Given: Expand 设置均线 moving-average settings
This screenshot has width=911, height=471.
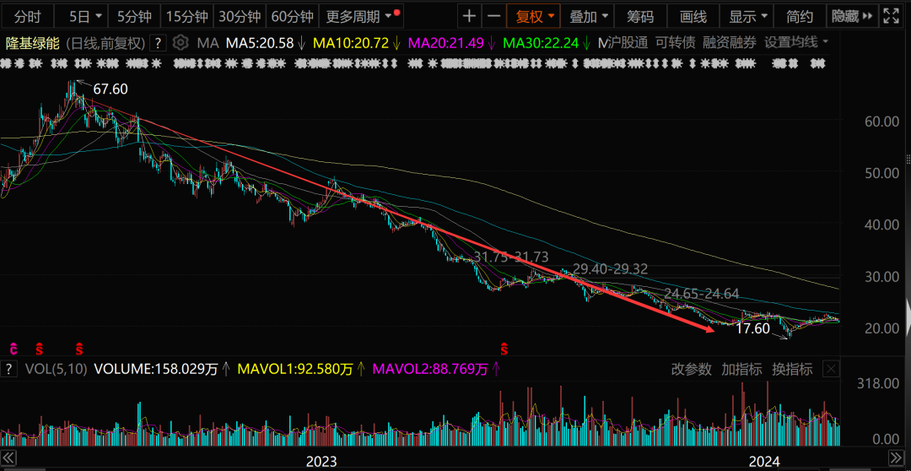Looking at the screenshot, I should [796, 42].
